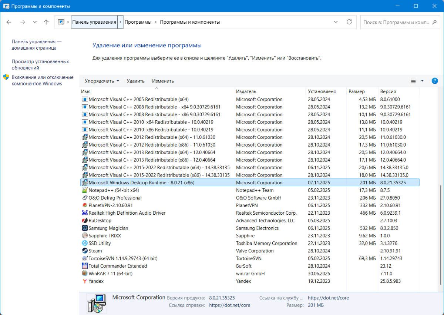The height and width of the screenshot is (315, 444).
Task: Refresh the programs list
Action: tap(349, 22)
